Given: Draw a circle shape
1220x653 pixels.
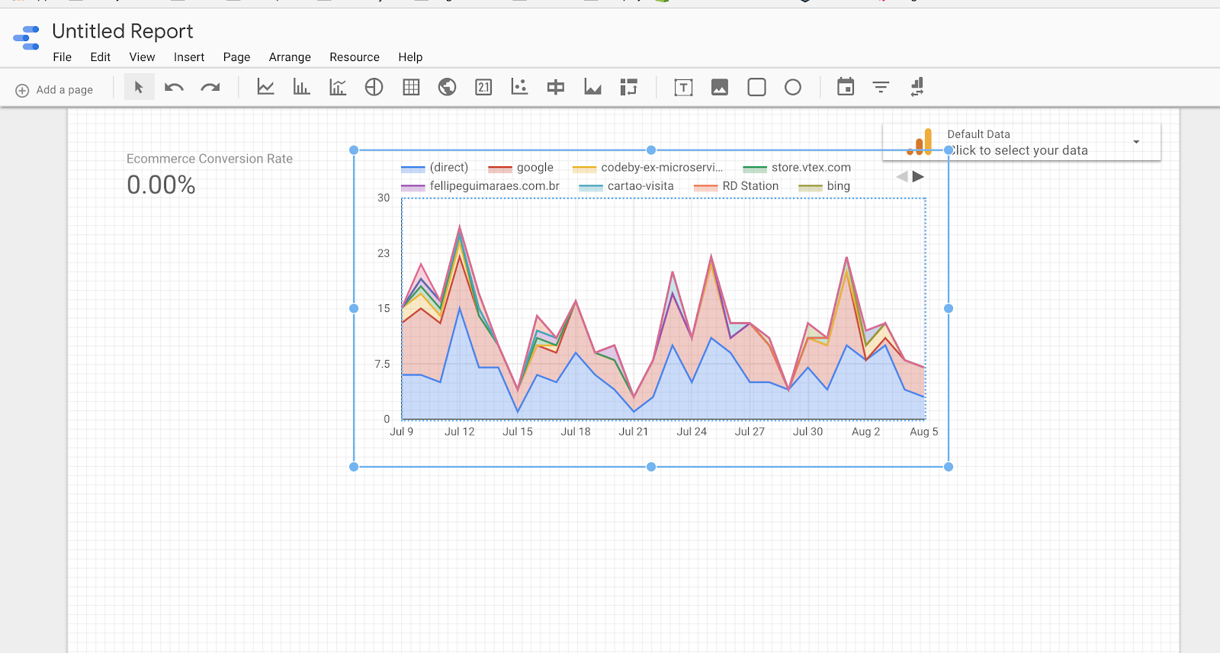Looking at the screenshot, I should pyautogui.click(x=793, y=87).
